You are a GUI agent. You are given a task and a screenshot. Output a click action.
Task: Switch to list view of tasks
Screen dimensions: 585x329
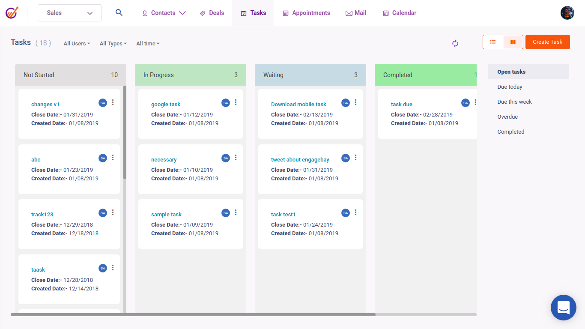[492, 42]
